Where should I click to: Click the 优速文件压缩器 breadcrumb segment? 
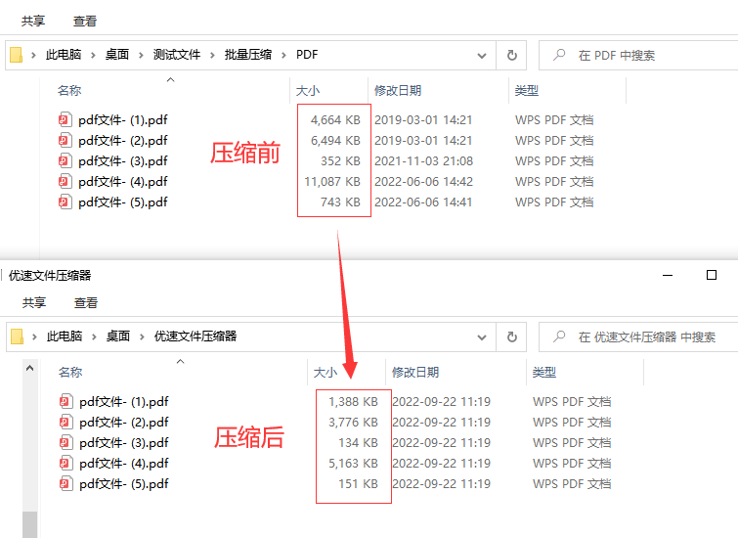[x=195, y=336]
